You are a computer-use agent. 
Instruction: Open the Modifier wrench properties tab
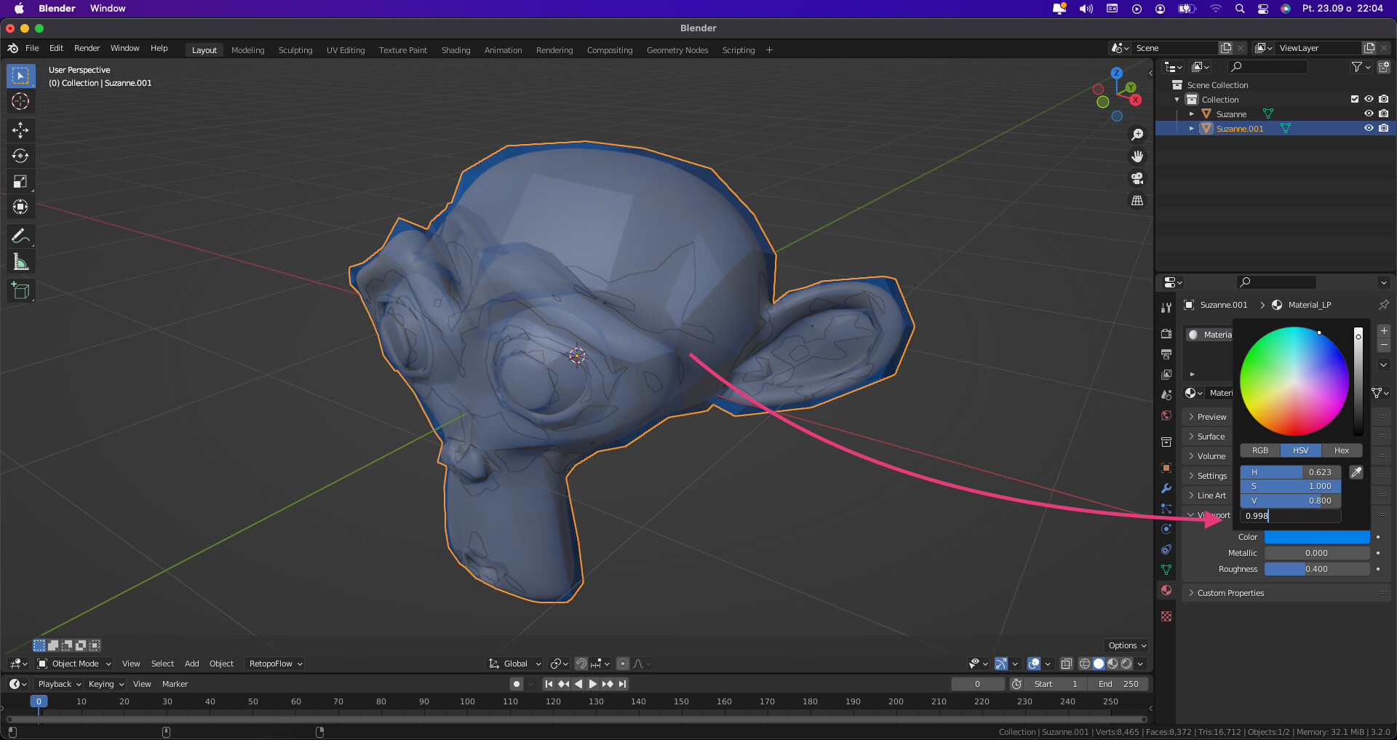point(1166,488)
